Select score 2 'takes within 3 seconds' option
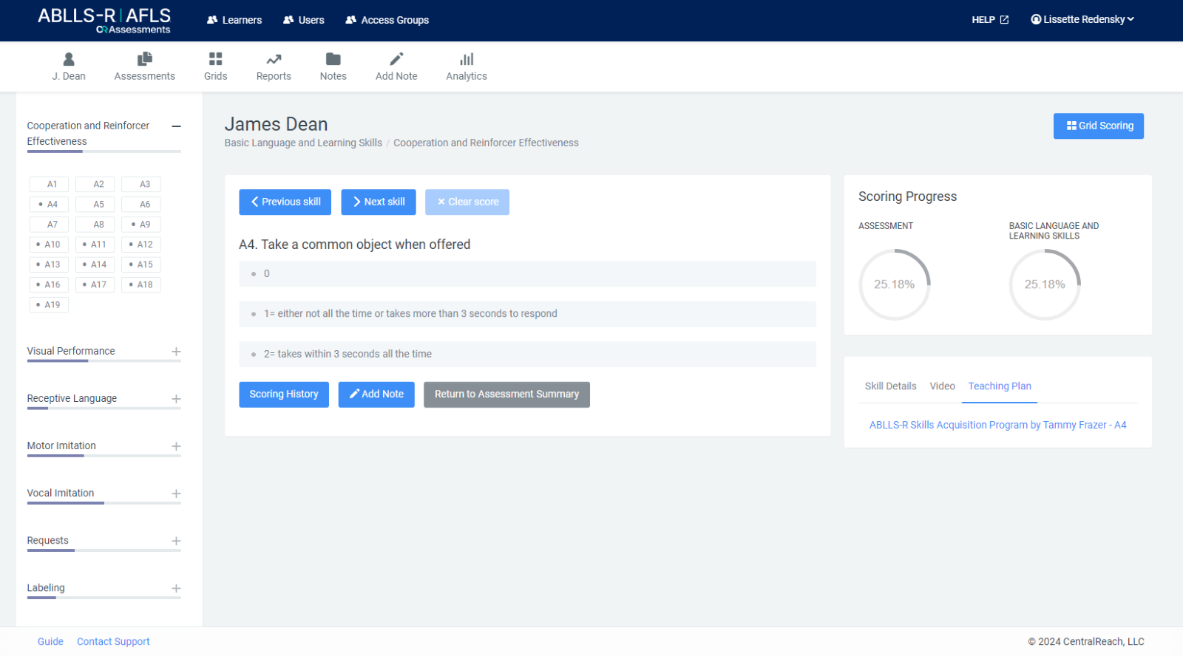 coord(527,355)
